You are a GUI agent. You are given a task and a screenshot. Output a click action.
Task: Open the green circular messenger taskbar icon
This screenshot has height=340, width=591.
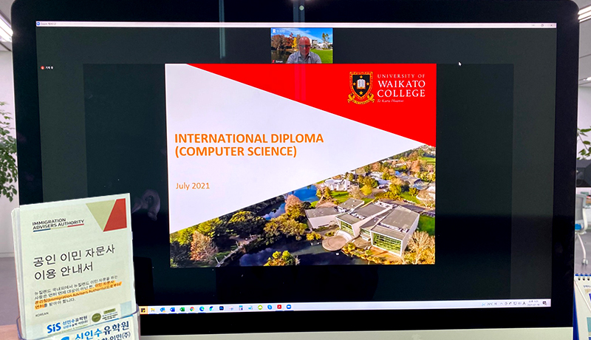(261, 307)
